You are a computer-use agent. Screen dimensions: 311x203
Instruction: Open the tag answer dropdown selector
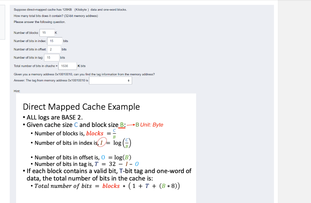[110, 80]
